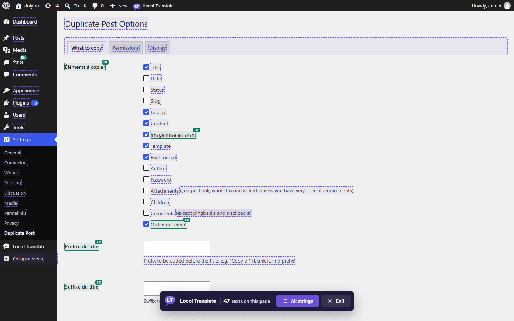Viewport: 514px width, 321px height.
Task: Open the Connectors settings submenu item
Action: pos(16,163)
